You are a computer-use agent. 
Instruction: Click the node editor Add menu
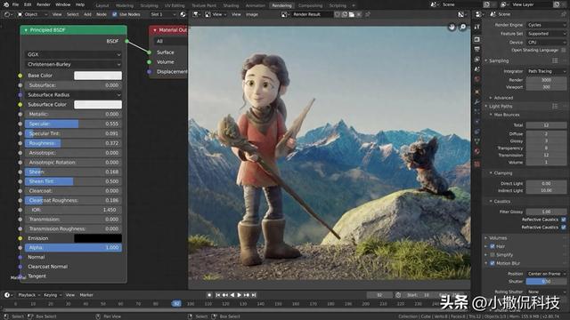tap(87, 14)
